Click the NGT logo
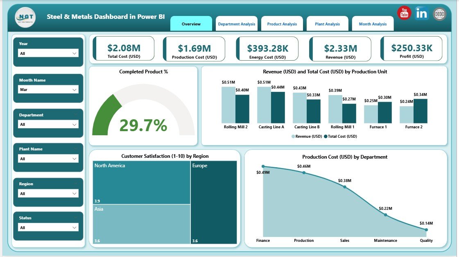 click(x=25, y=18)
